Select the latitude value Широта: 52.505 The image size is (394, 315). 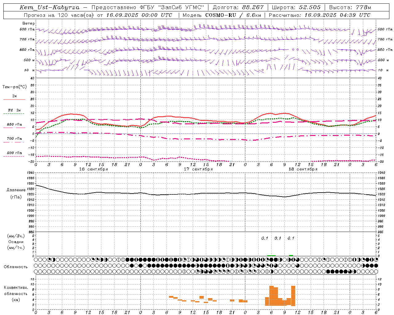pos(296,7)
